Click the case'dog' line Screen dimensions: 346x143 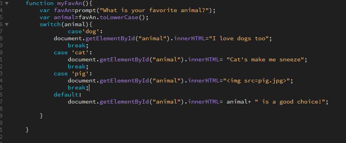85,32
